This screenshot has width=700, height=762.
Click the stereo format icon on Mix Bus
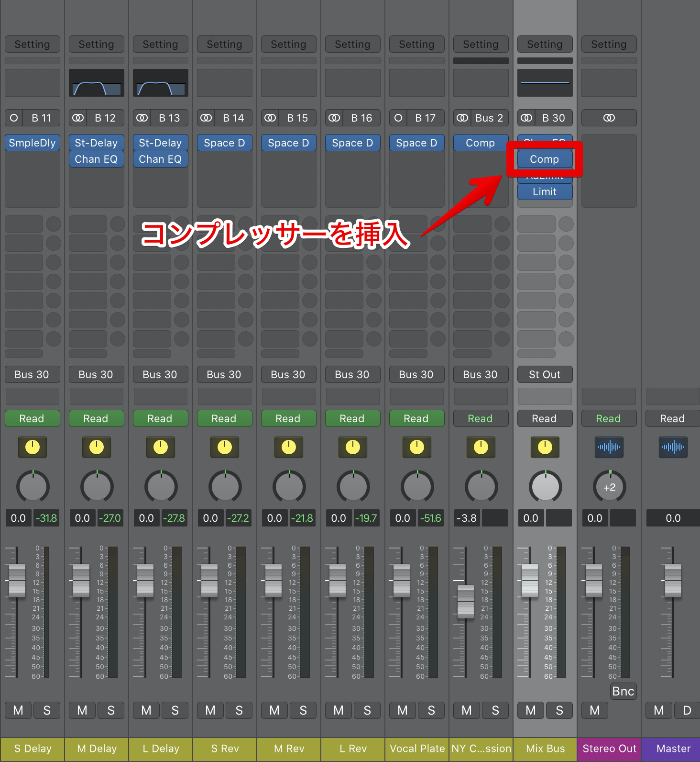pos(526,118)
